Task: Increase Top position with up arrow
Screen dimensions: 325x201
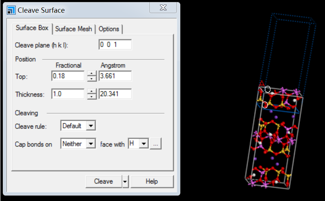Action: [x=92, y=74]
